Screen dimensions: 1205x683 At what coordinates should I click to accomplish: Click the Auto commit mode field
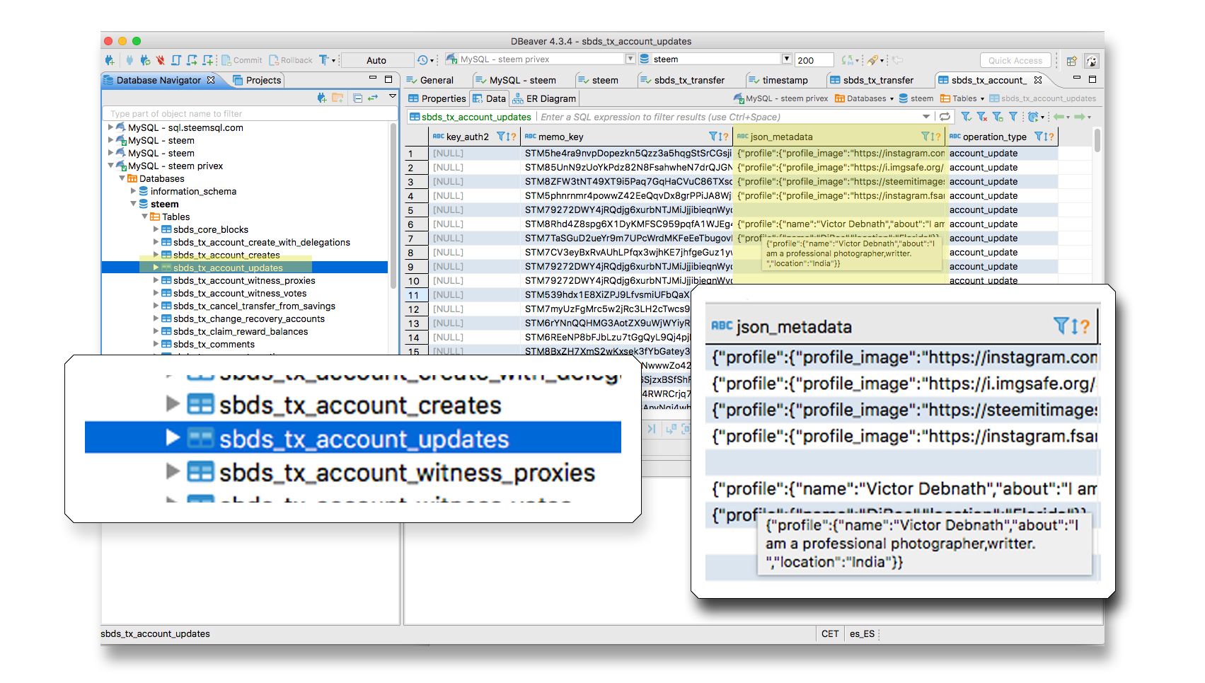(376, 60)
